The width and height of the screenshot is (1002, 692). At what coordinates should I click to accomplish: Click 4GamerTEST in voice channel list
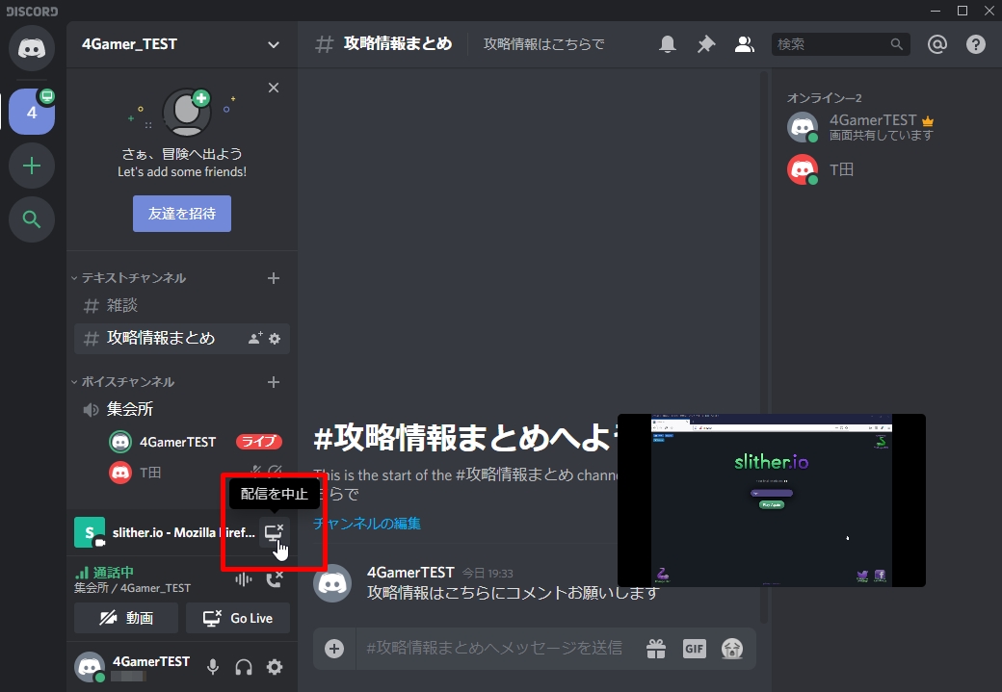pyautogui.click(x=177, y=442)
